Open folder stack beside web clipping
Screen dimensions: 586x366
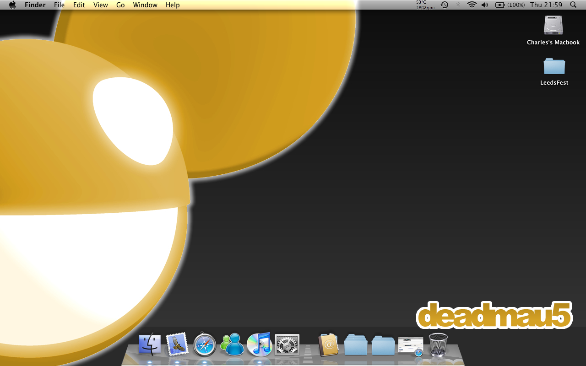(383, 345)
